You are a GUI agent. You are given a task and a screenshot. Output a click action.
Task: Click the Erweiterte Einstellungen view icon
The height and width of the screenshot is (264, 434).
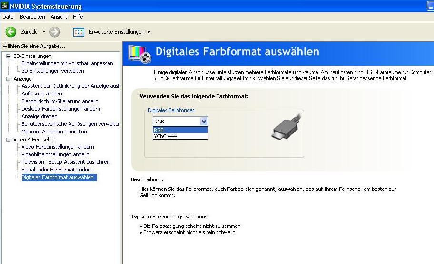(79, 32)
